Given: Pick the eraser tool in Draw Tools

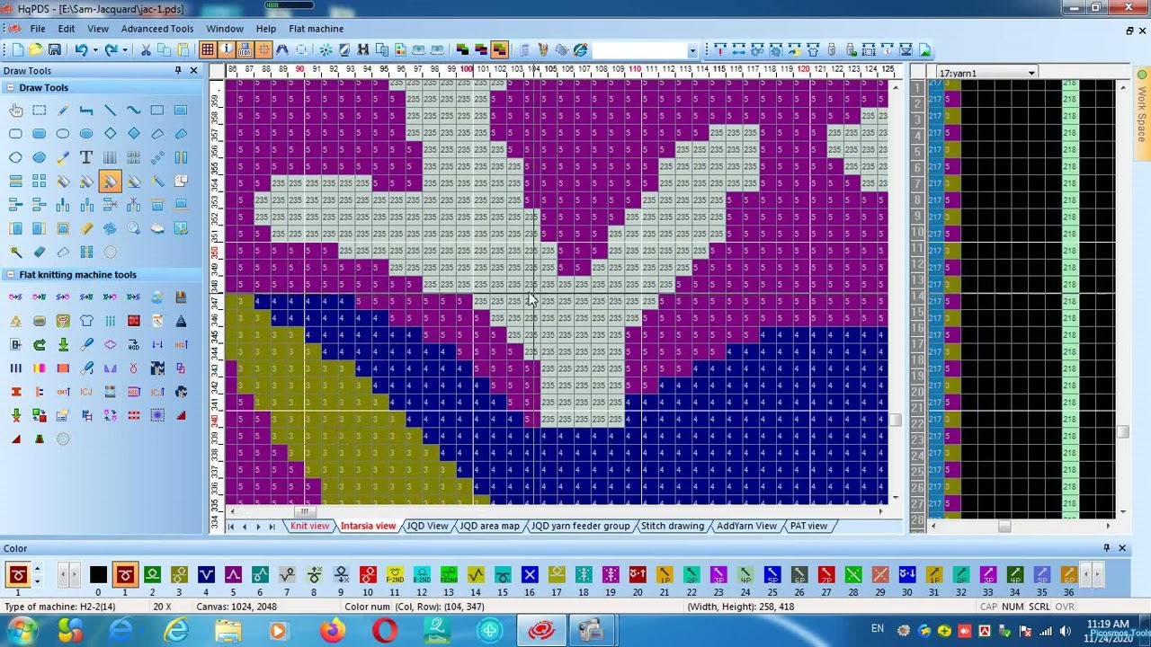Looking at the screenshot, I should [40, 252].
